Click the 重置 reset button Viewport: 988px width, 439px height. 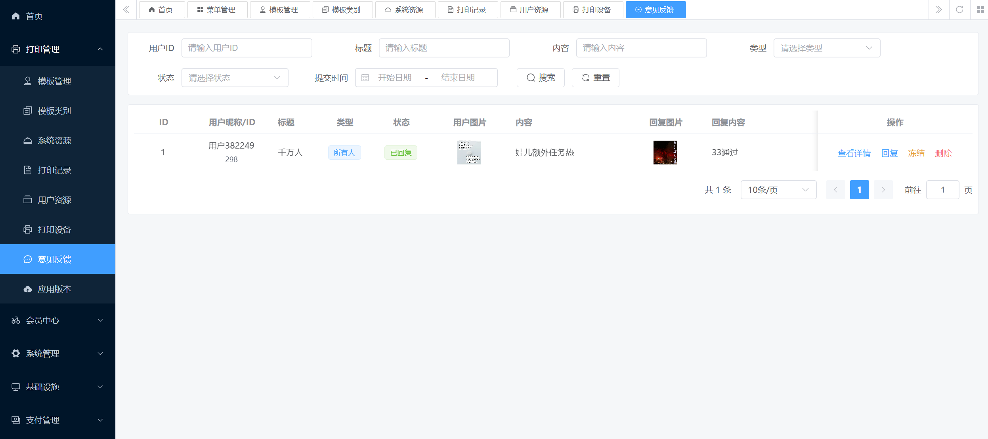(595, 78)
